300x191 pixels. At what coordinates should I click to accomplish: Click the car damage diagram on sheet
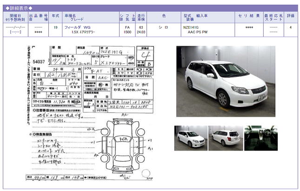123,145
